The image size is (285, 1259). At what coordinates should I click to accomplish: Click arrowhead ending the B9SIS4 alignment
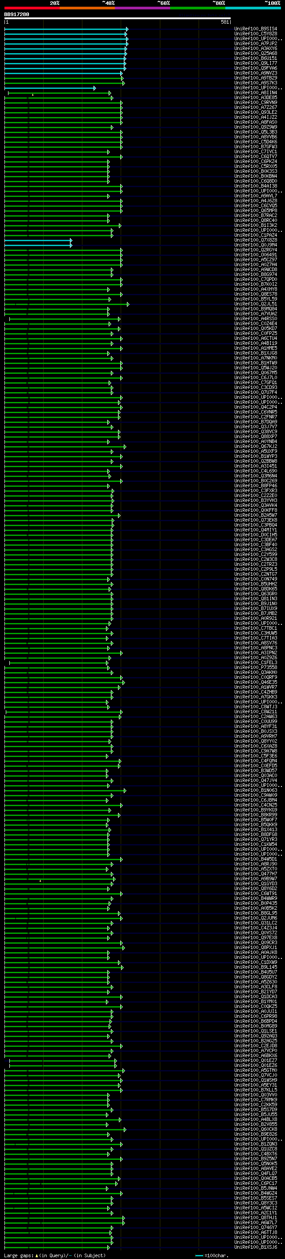127,29
